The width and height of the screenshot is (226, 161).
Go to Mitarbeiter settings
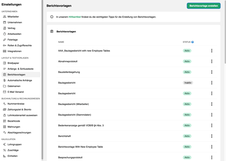pos(21,17)
